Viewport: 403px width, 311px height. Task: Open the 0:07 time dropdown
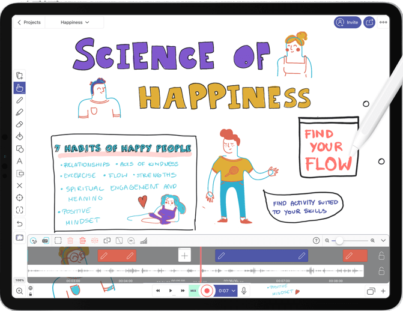(226, 291)
